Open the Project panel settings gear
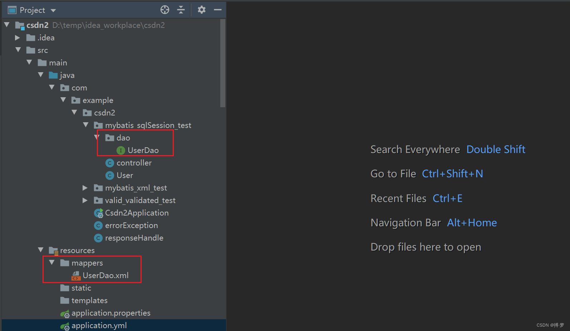This screenshot has height=331, width=570. coord(202,10)
